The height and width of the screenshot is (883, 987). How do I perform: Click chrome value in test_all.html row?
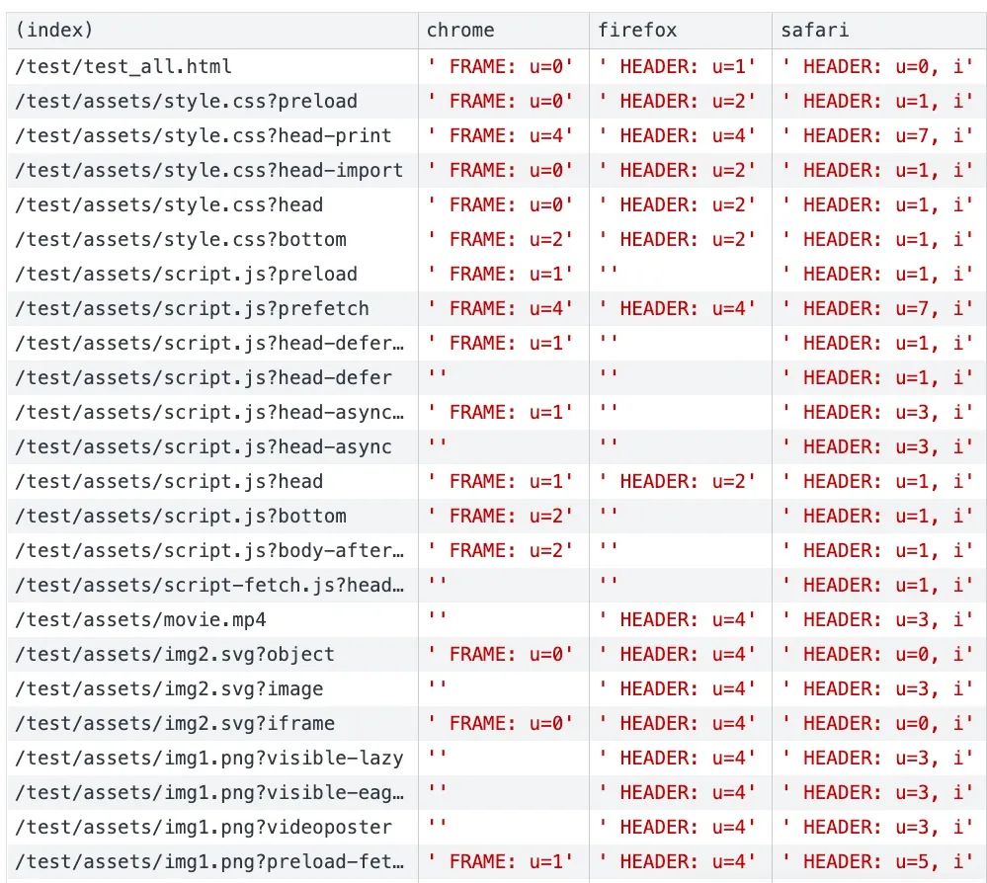pyautogui.click(x=500, y=66)
